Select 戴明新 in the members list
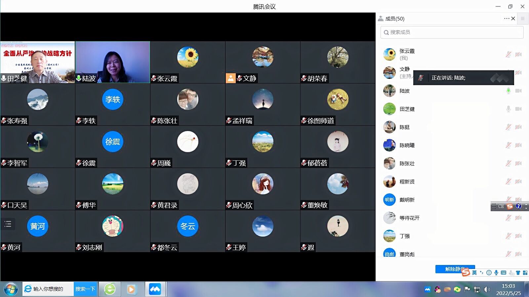This screenshot has height=297, width=529. 452,200
